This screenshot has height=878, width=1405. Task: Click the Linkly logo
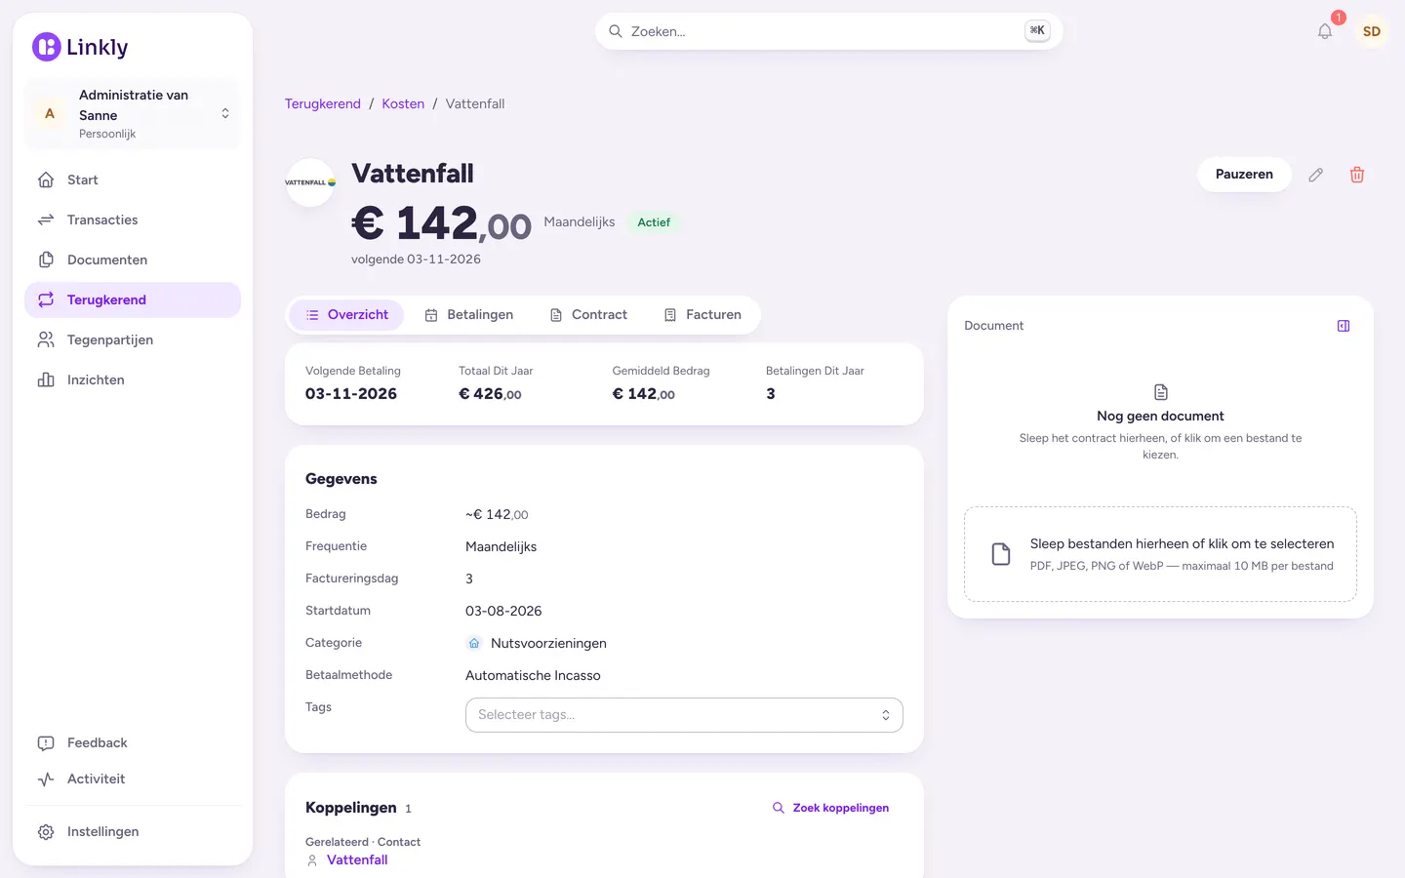80,47
